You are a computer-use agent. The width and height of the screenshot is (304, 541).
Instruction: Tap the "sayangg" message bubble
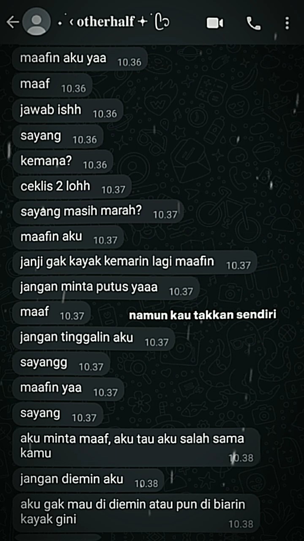[x=61, y=364]
